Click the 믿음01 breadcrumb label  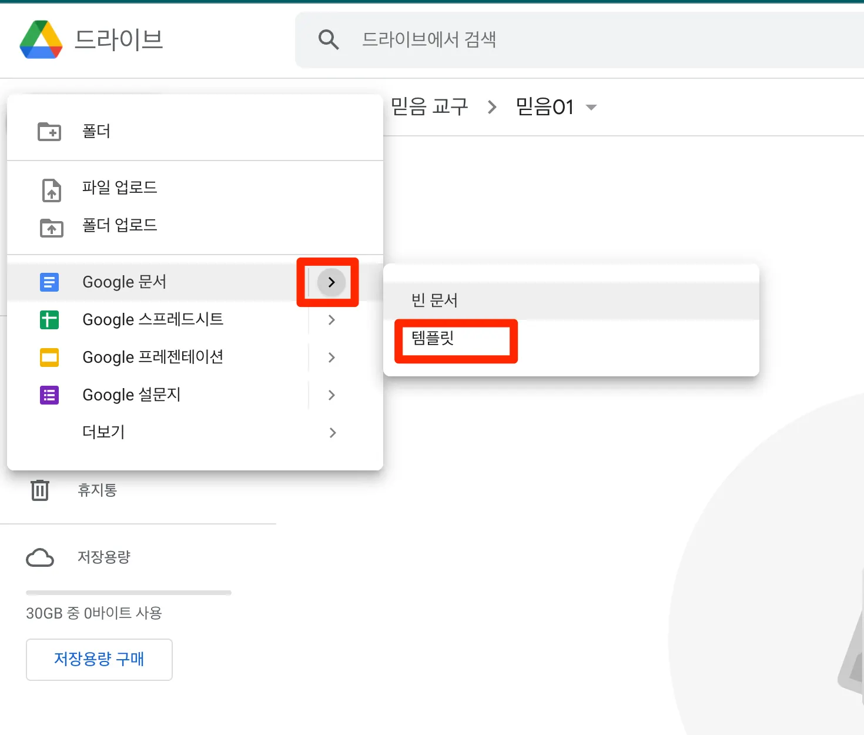(545, 107)
